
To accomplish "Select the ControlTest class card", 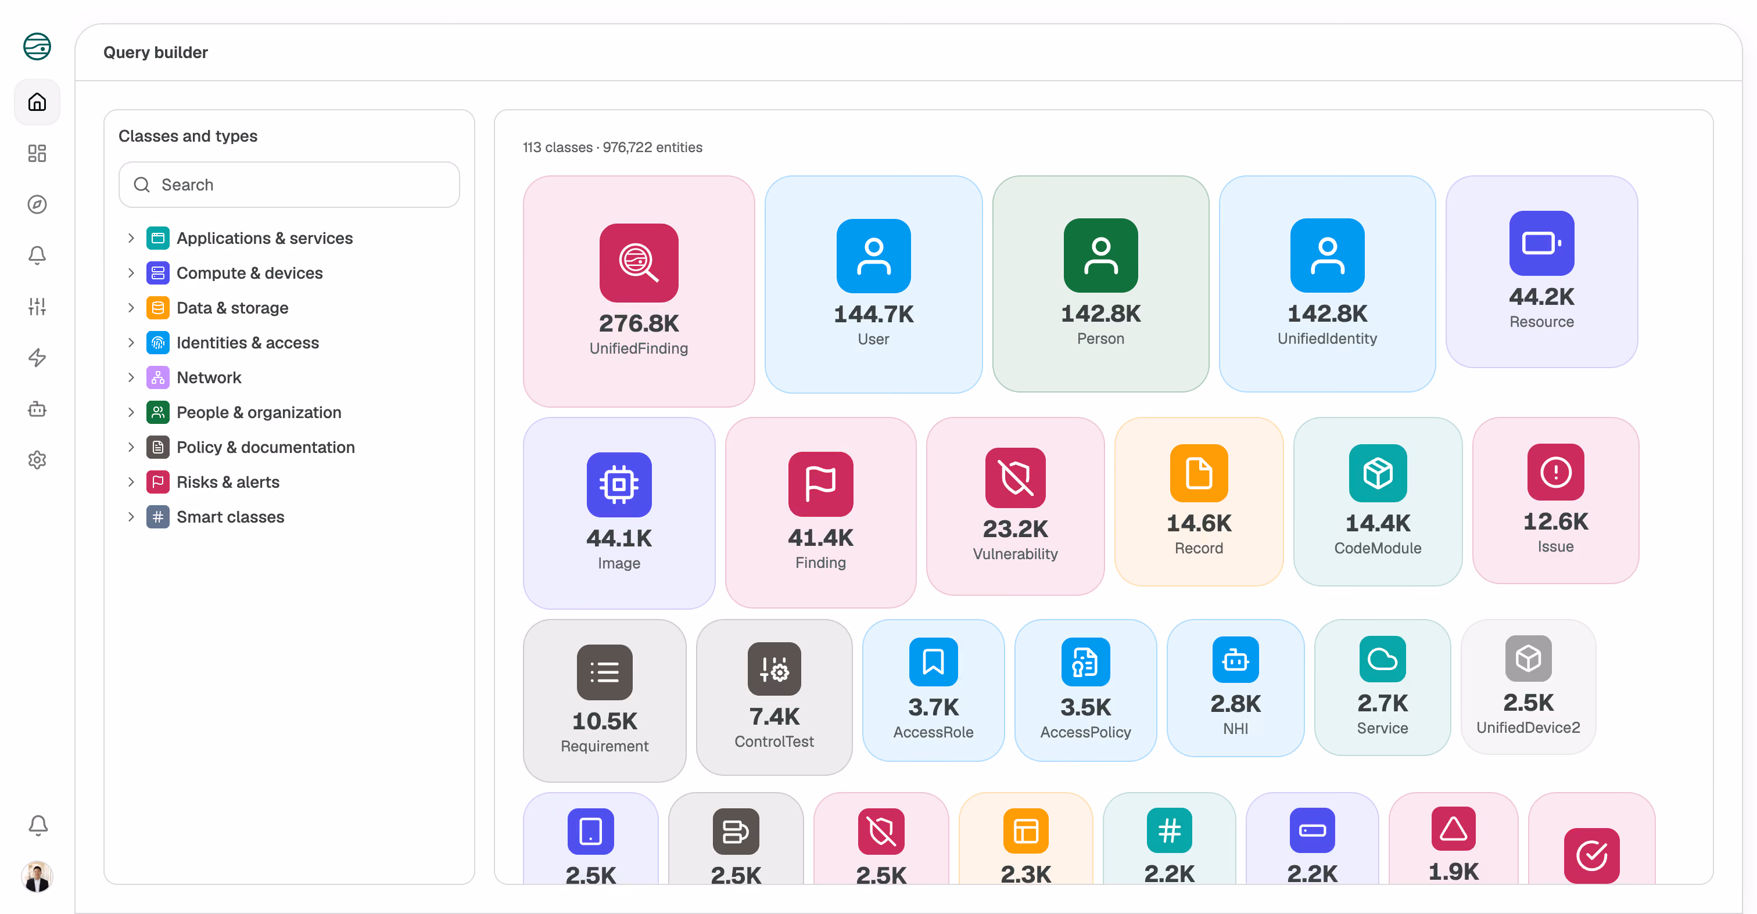I will pos(774,697).
